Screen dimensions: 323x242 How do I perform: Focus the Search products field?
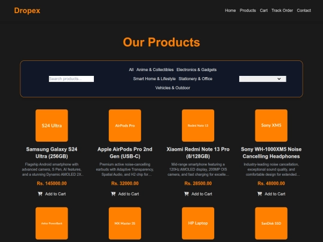point(71,79)
